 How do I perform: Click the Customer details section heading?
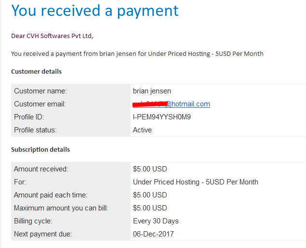tap(36, 72)
